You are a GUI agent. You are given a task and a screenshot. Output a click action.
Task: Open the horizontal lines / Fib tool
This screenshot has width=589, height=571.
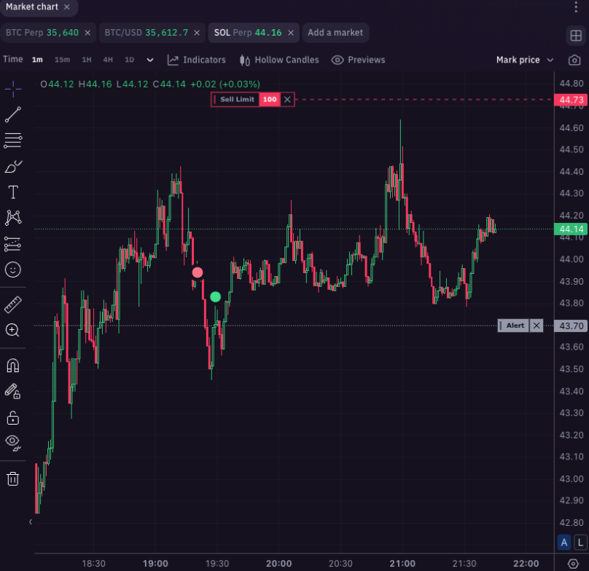click(x=13, y=141)
